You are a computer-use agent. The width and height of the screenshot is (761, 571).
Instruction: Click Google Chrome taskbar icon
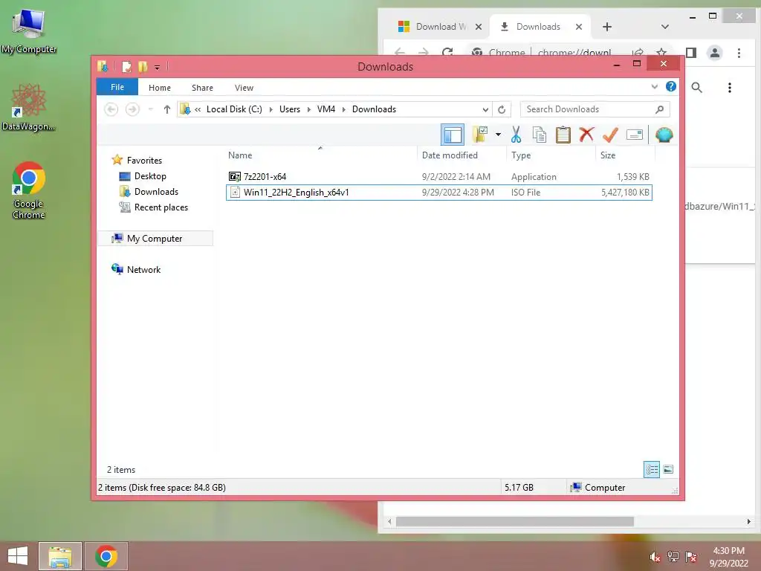[x=106, y=556]
